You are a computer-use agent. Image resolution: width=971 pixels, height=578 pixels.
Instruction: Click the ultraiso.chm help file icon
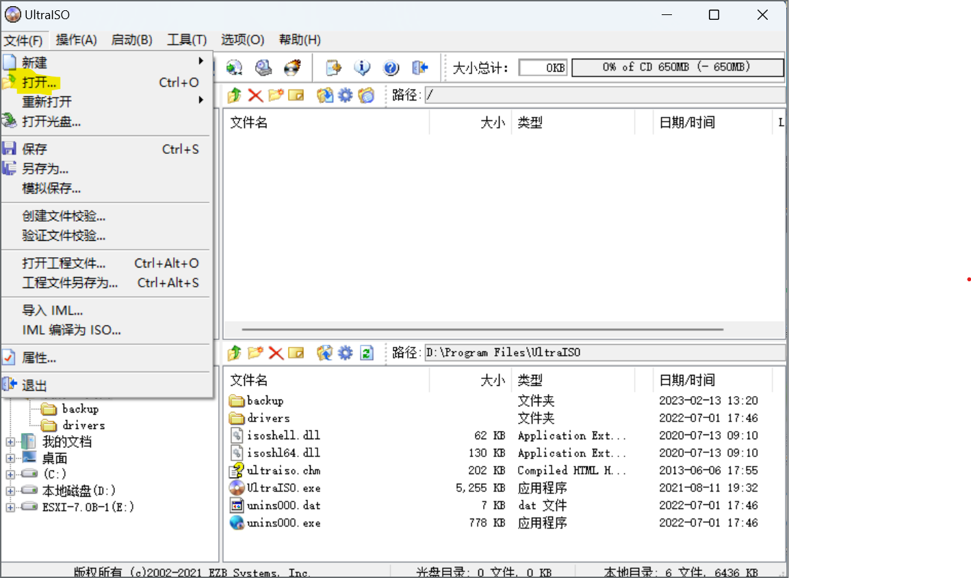(x=237, y=470)
